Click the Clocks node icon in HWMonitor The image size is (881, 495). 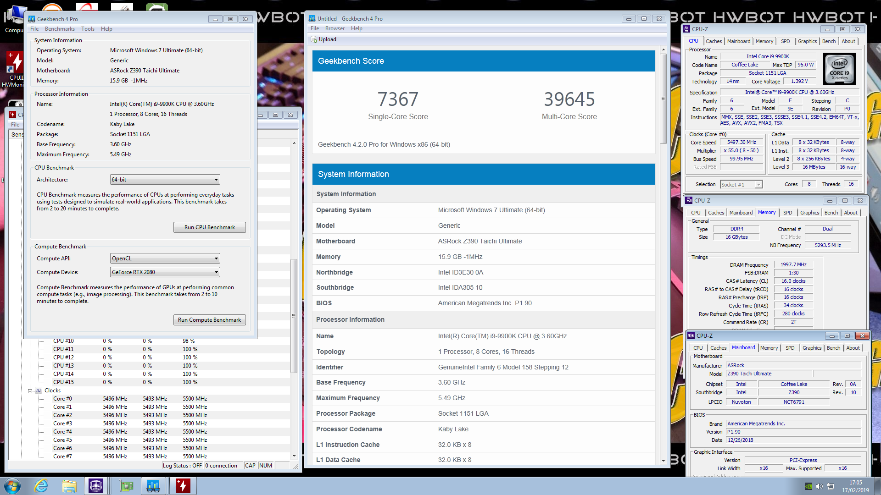pos(39,390)
